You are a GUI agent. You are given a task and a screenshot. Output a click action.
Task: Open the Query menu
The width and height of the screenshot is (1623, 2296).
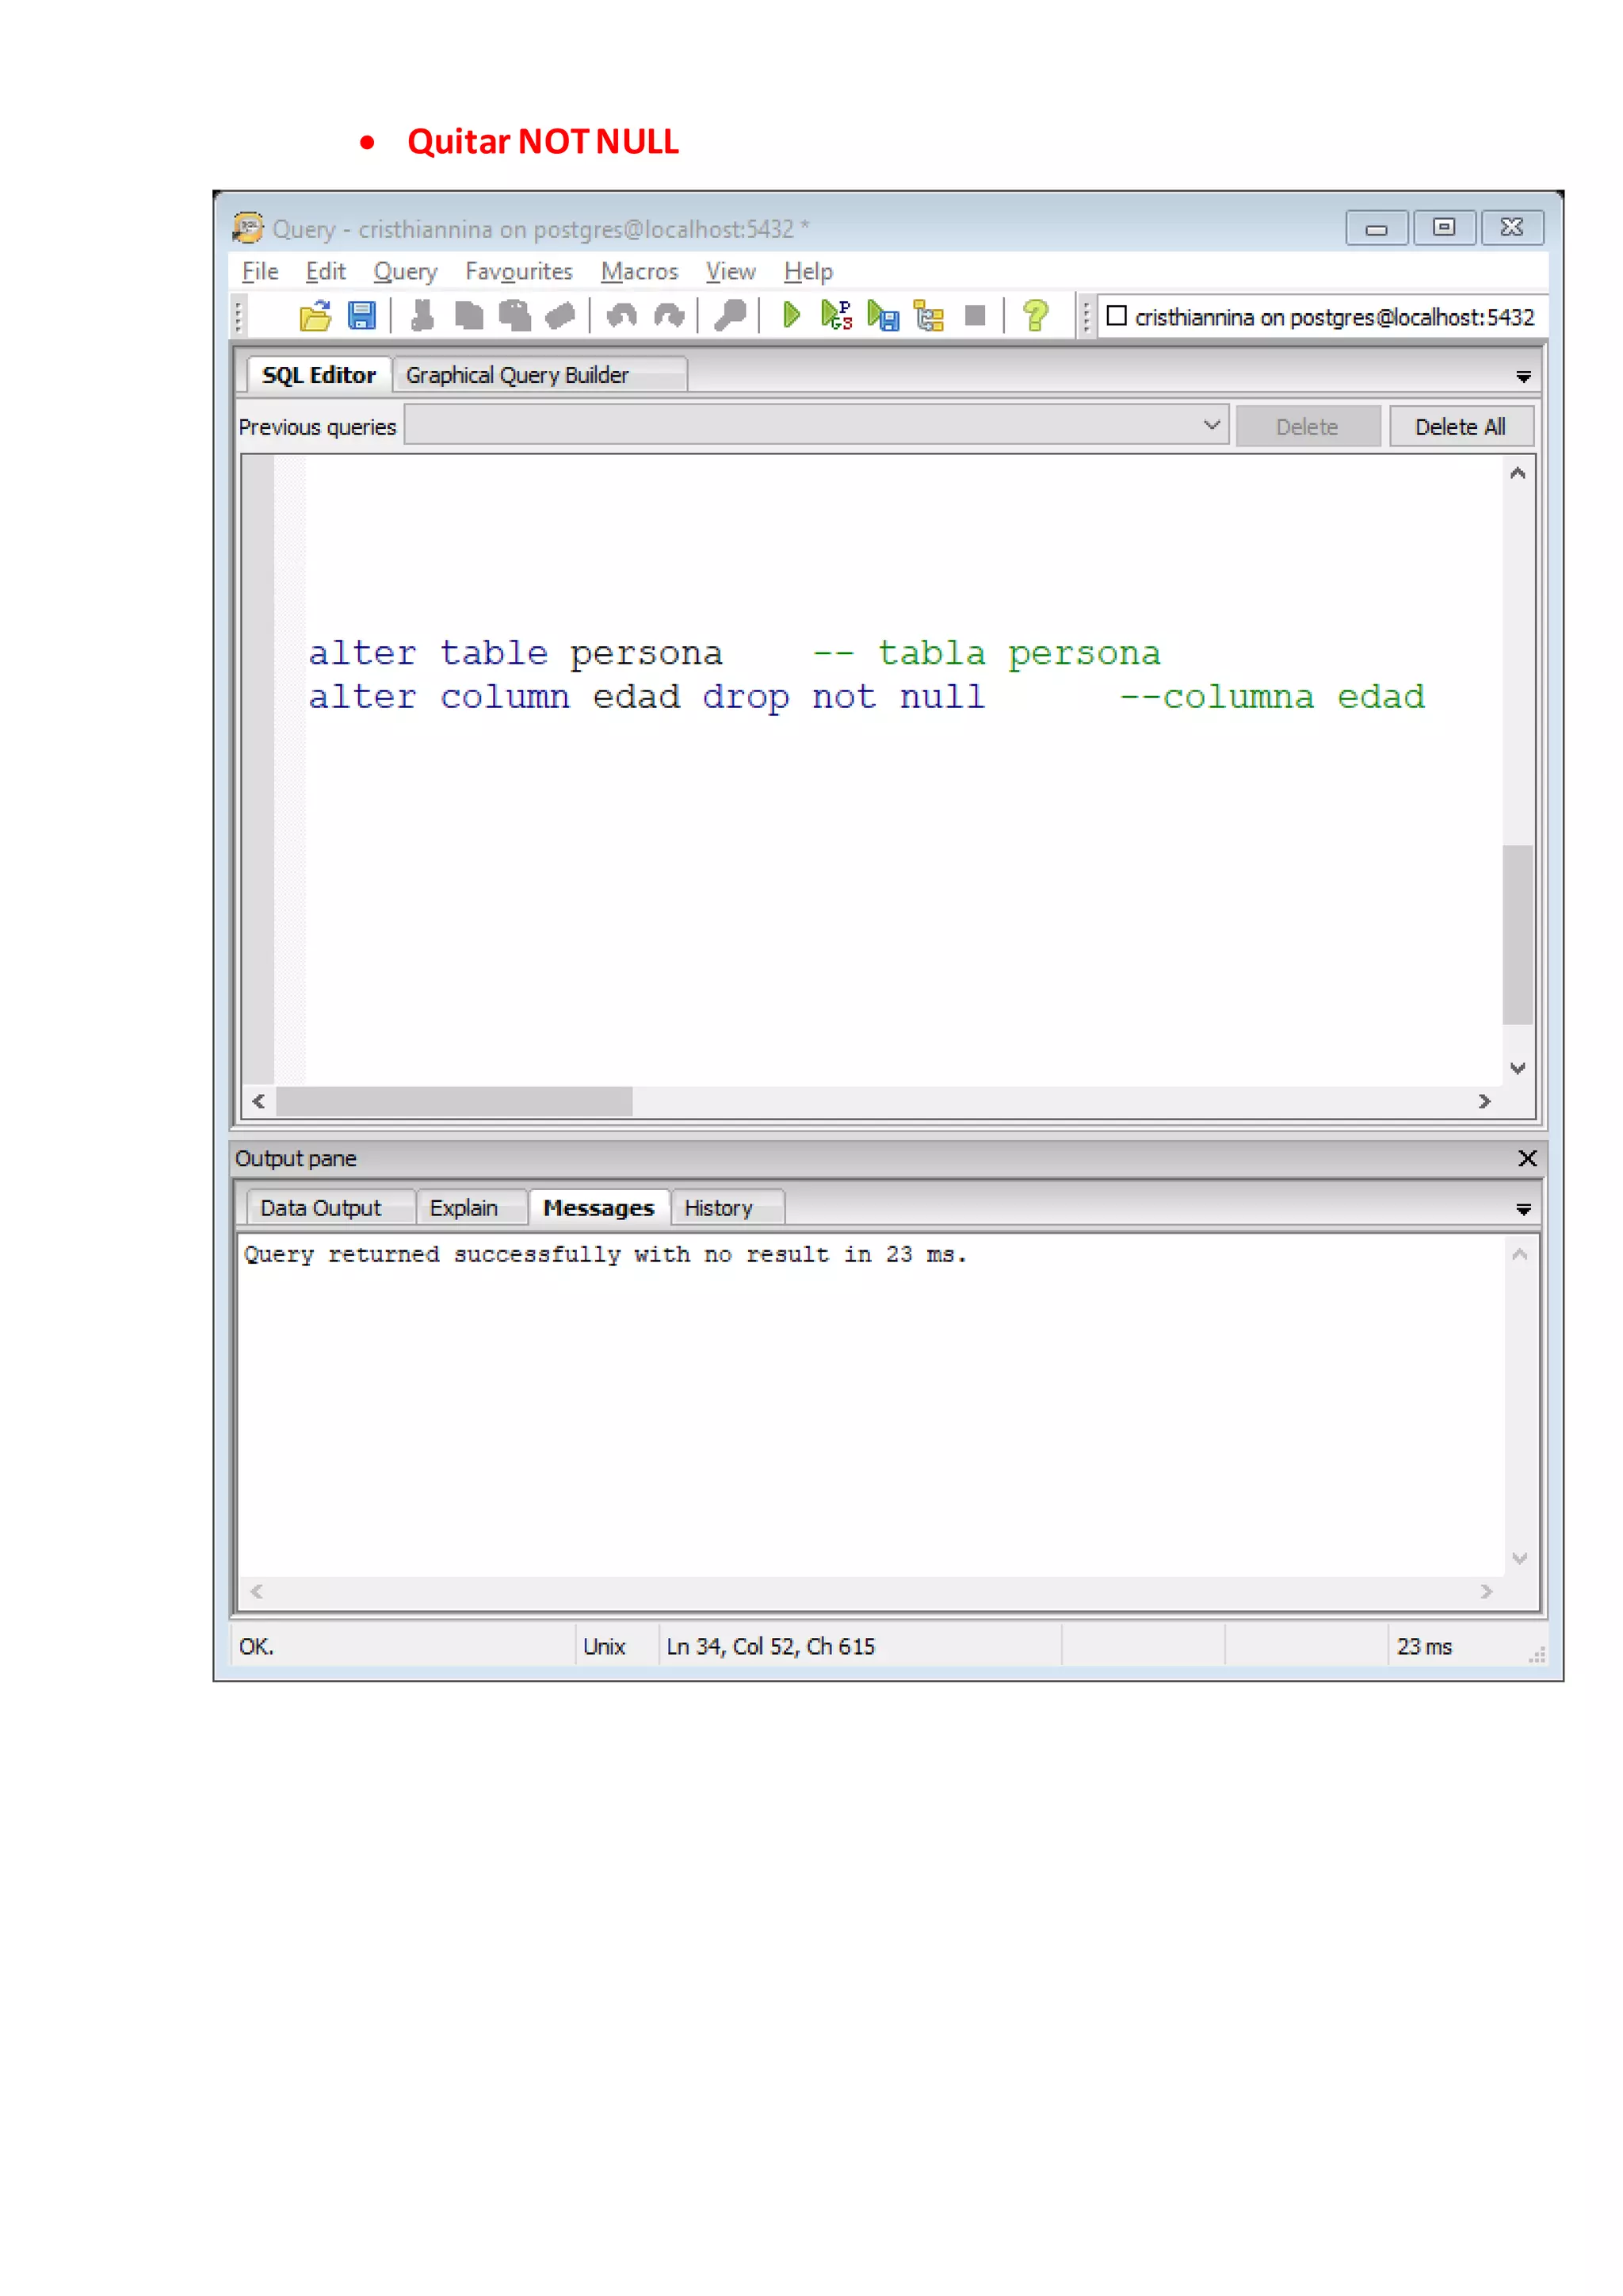406,271
